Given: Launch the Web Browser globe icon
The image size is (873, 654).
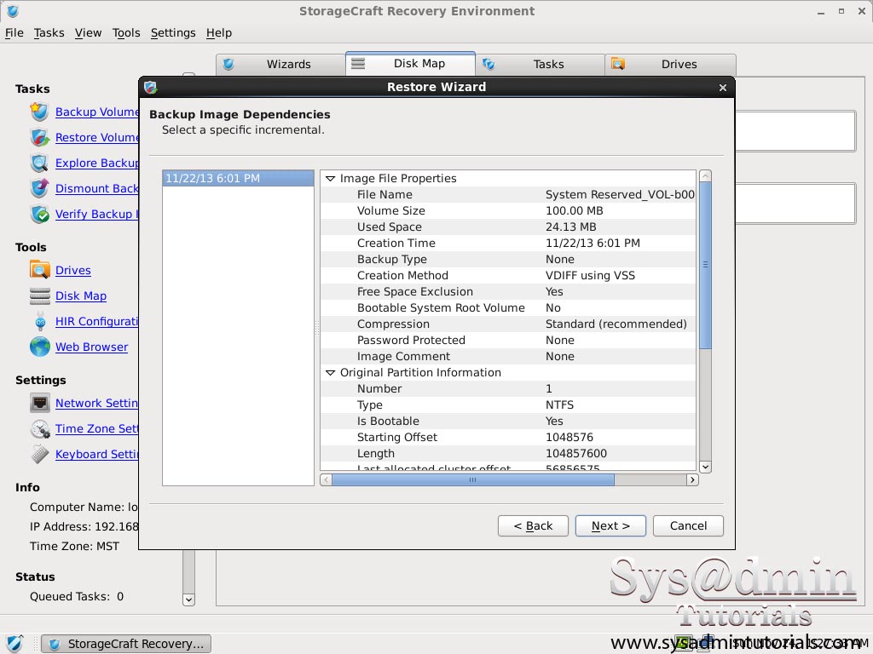Looking at the screenshot, I should point(39,347).
